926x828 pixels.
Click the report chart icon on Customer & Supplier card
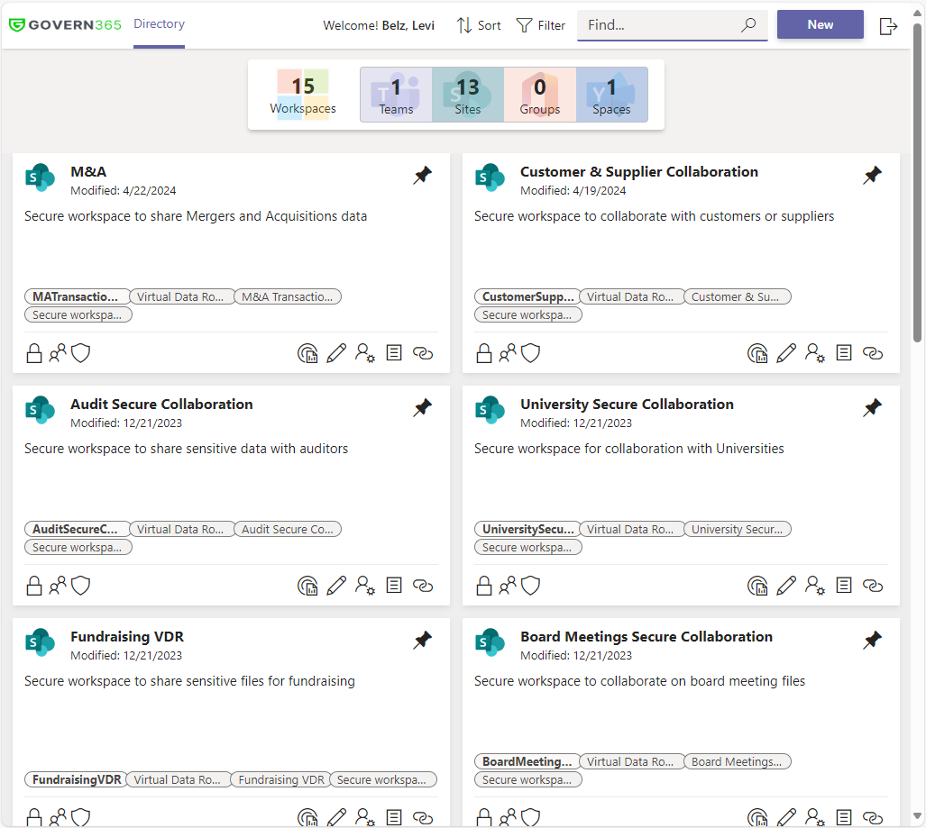757,353
